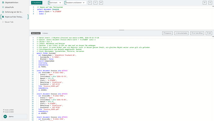The height and width of the screenshot is (121, 214).
Task: Run the query with the Ausführen button
Action: tap(37, 2)
